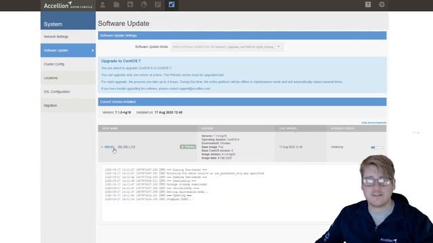This screenshot has height=243, width=433.
Task: Open the help icon at top right
Action: [368, 5]
